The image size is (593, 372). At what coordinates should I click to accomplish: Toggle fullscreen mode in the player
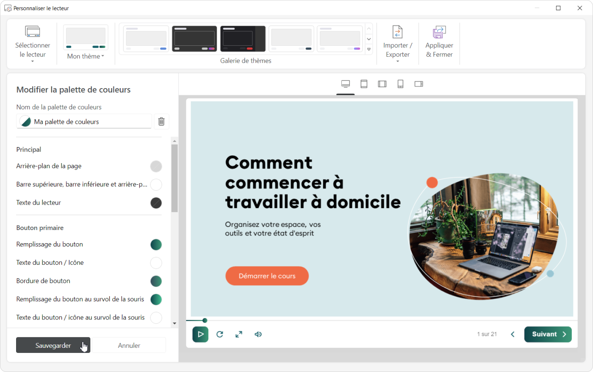click(239, 334)
